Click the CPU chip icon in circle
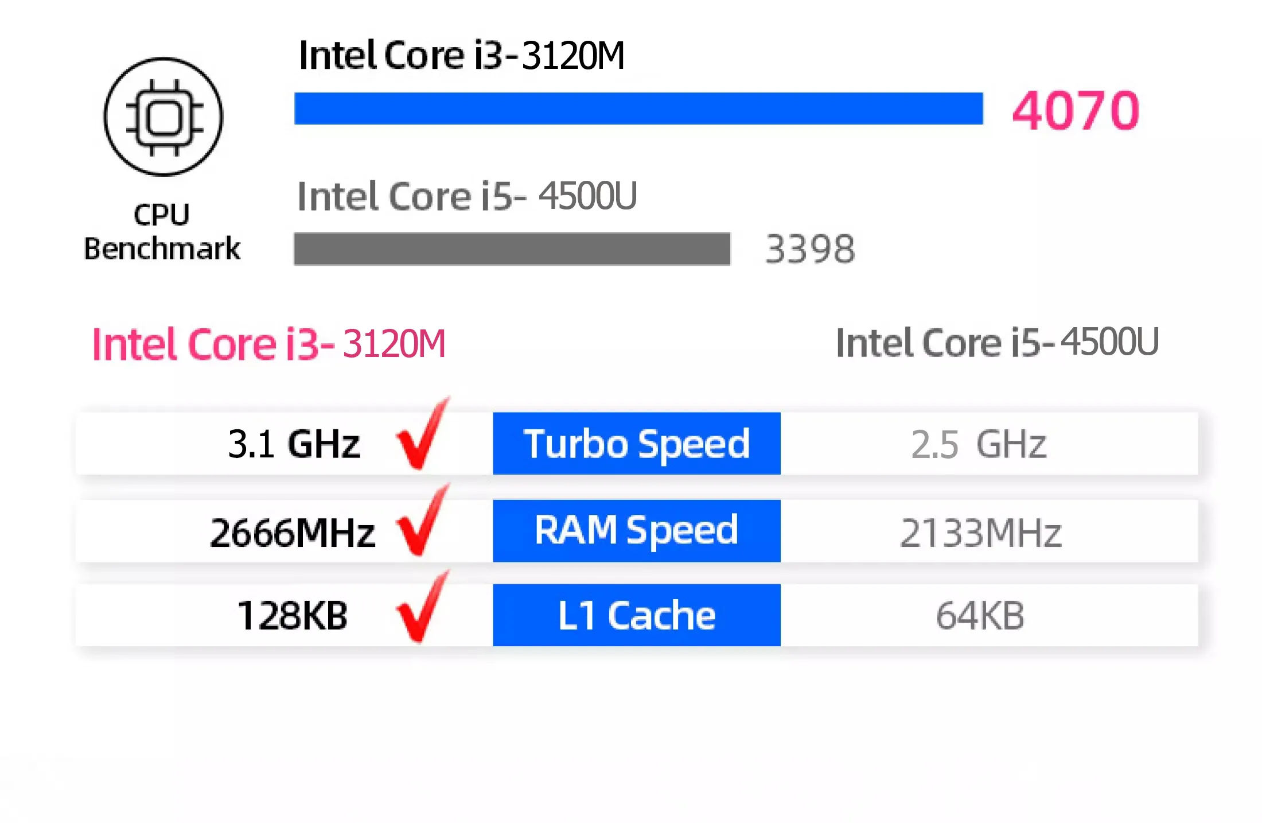Image resolution: width=1262 pixels, height=823 pixels. (163, 117)
